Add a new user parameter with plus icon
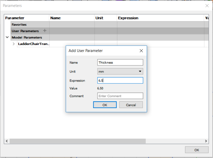This screenshot has height=158, width=213. tap(45, 31)
